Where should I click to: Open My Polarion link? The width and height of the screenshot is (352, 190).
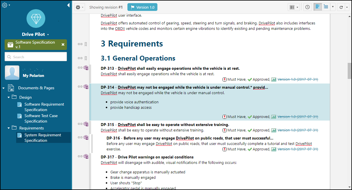pyautogui.click(x=33, y=76)
